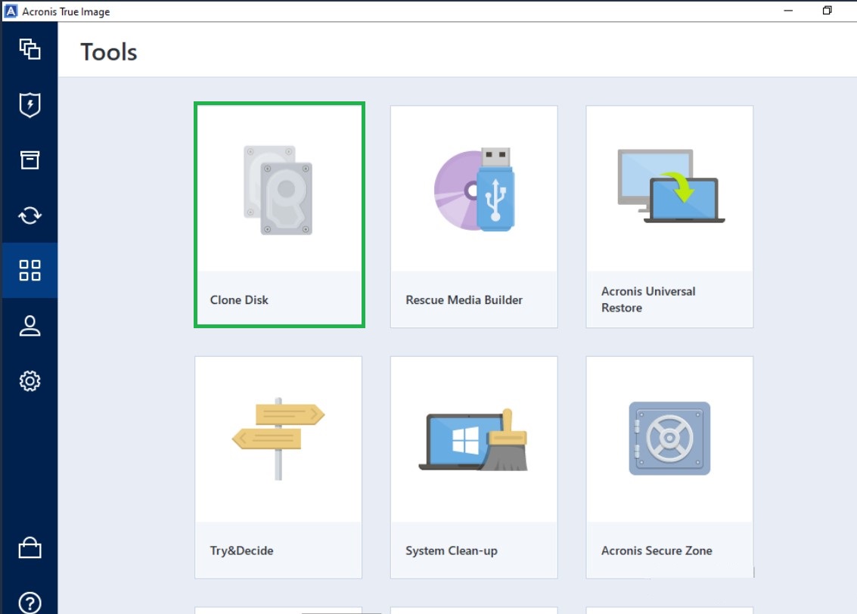This screenshot has width=857, height=614.
Task: Click the Acronis True Image title bar logo
Action: click(x=11, y=11)
